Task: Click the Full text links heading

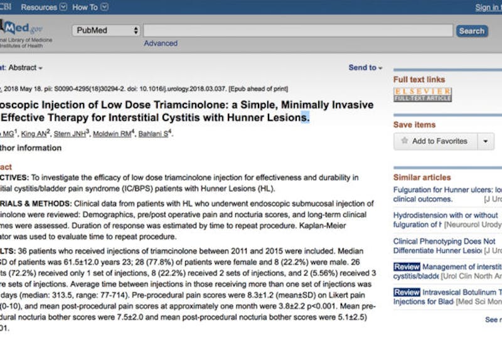Action: pyautogui.click(x=419, y=79)
